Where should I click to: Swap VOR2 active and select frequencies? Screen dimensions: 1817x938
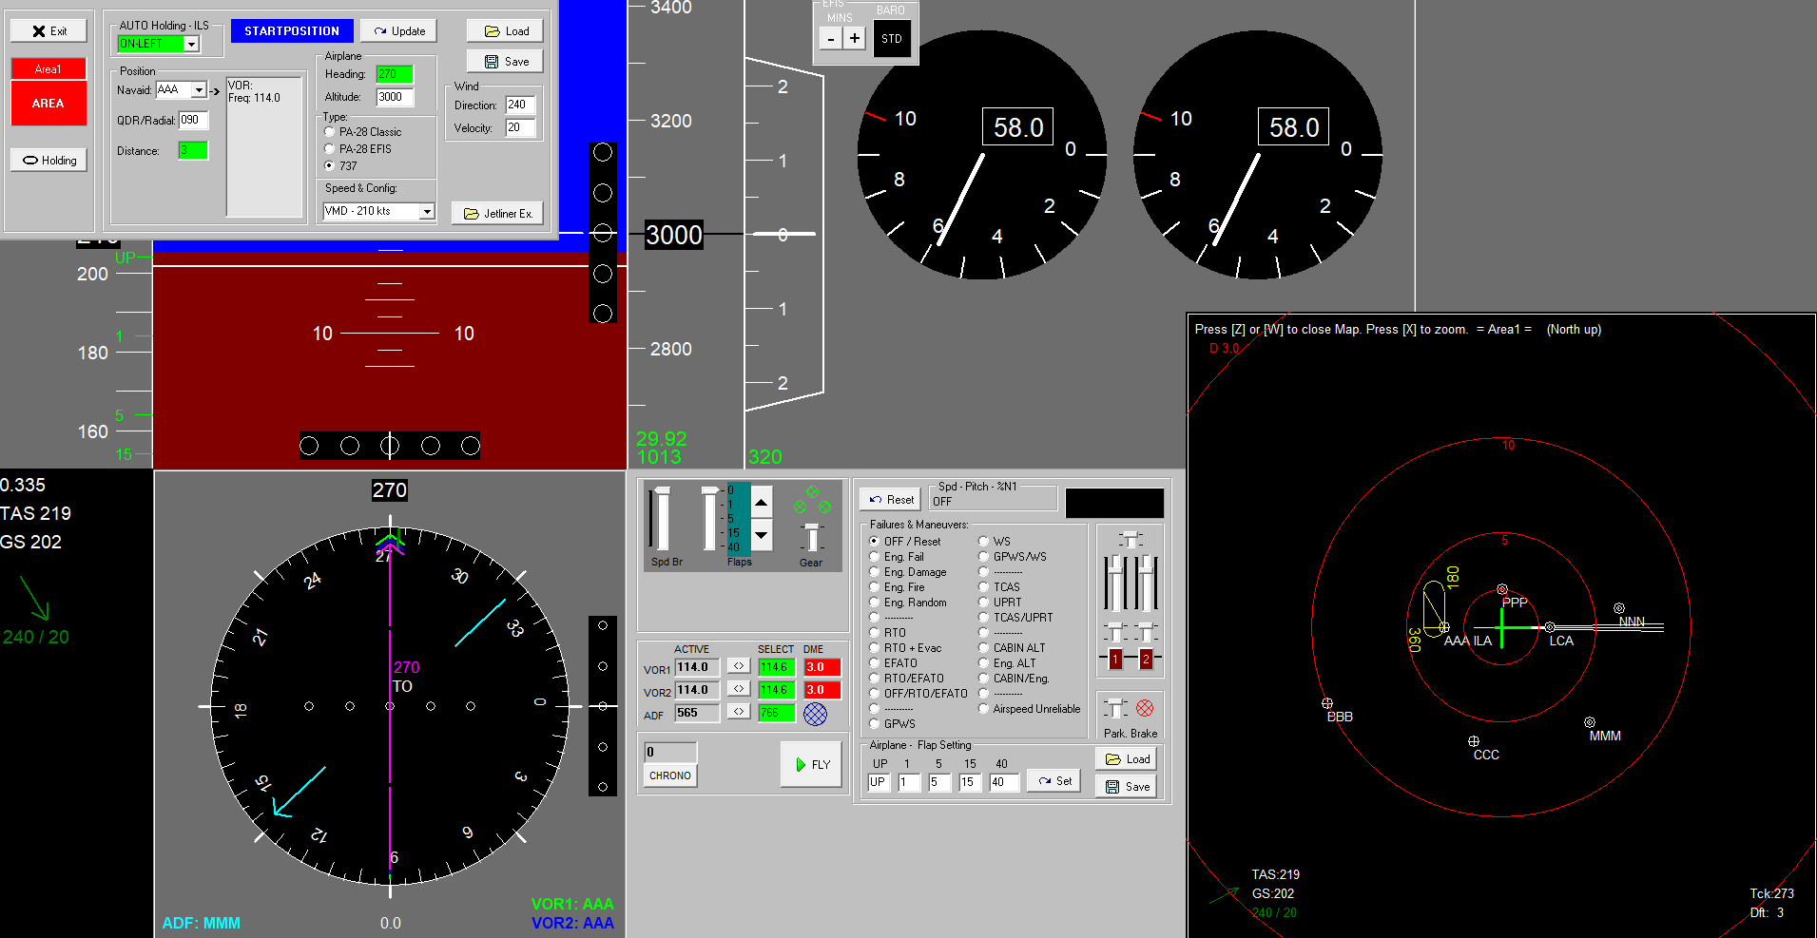(x=739, y=689)
